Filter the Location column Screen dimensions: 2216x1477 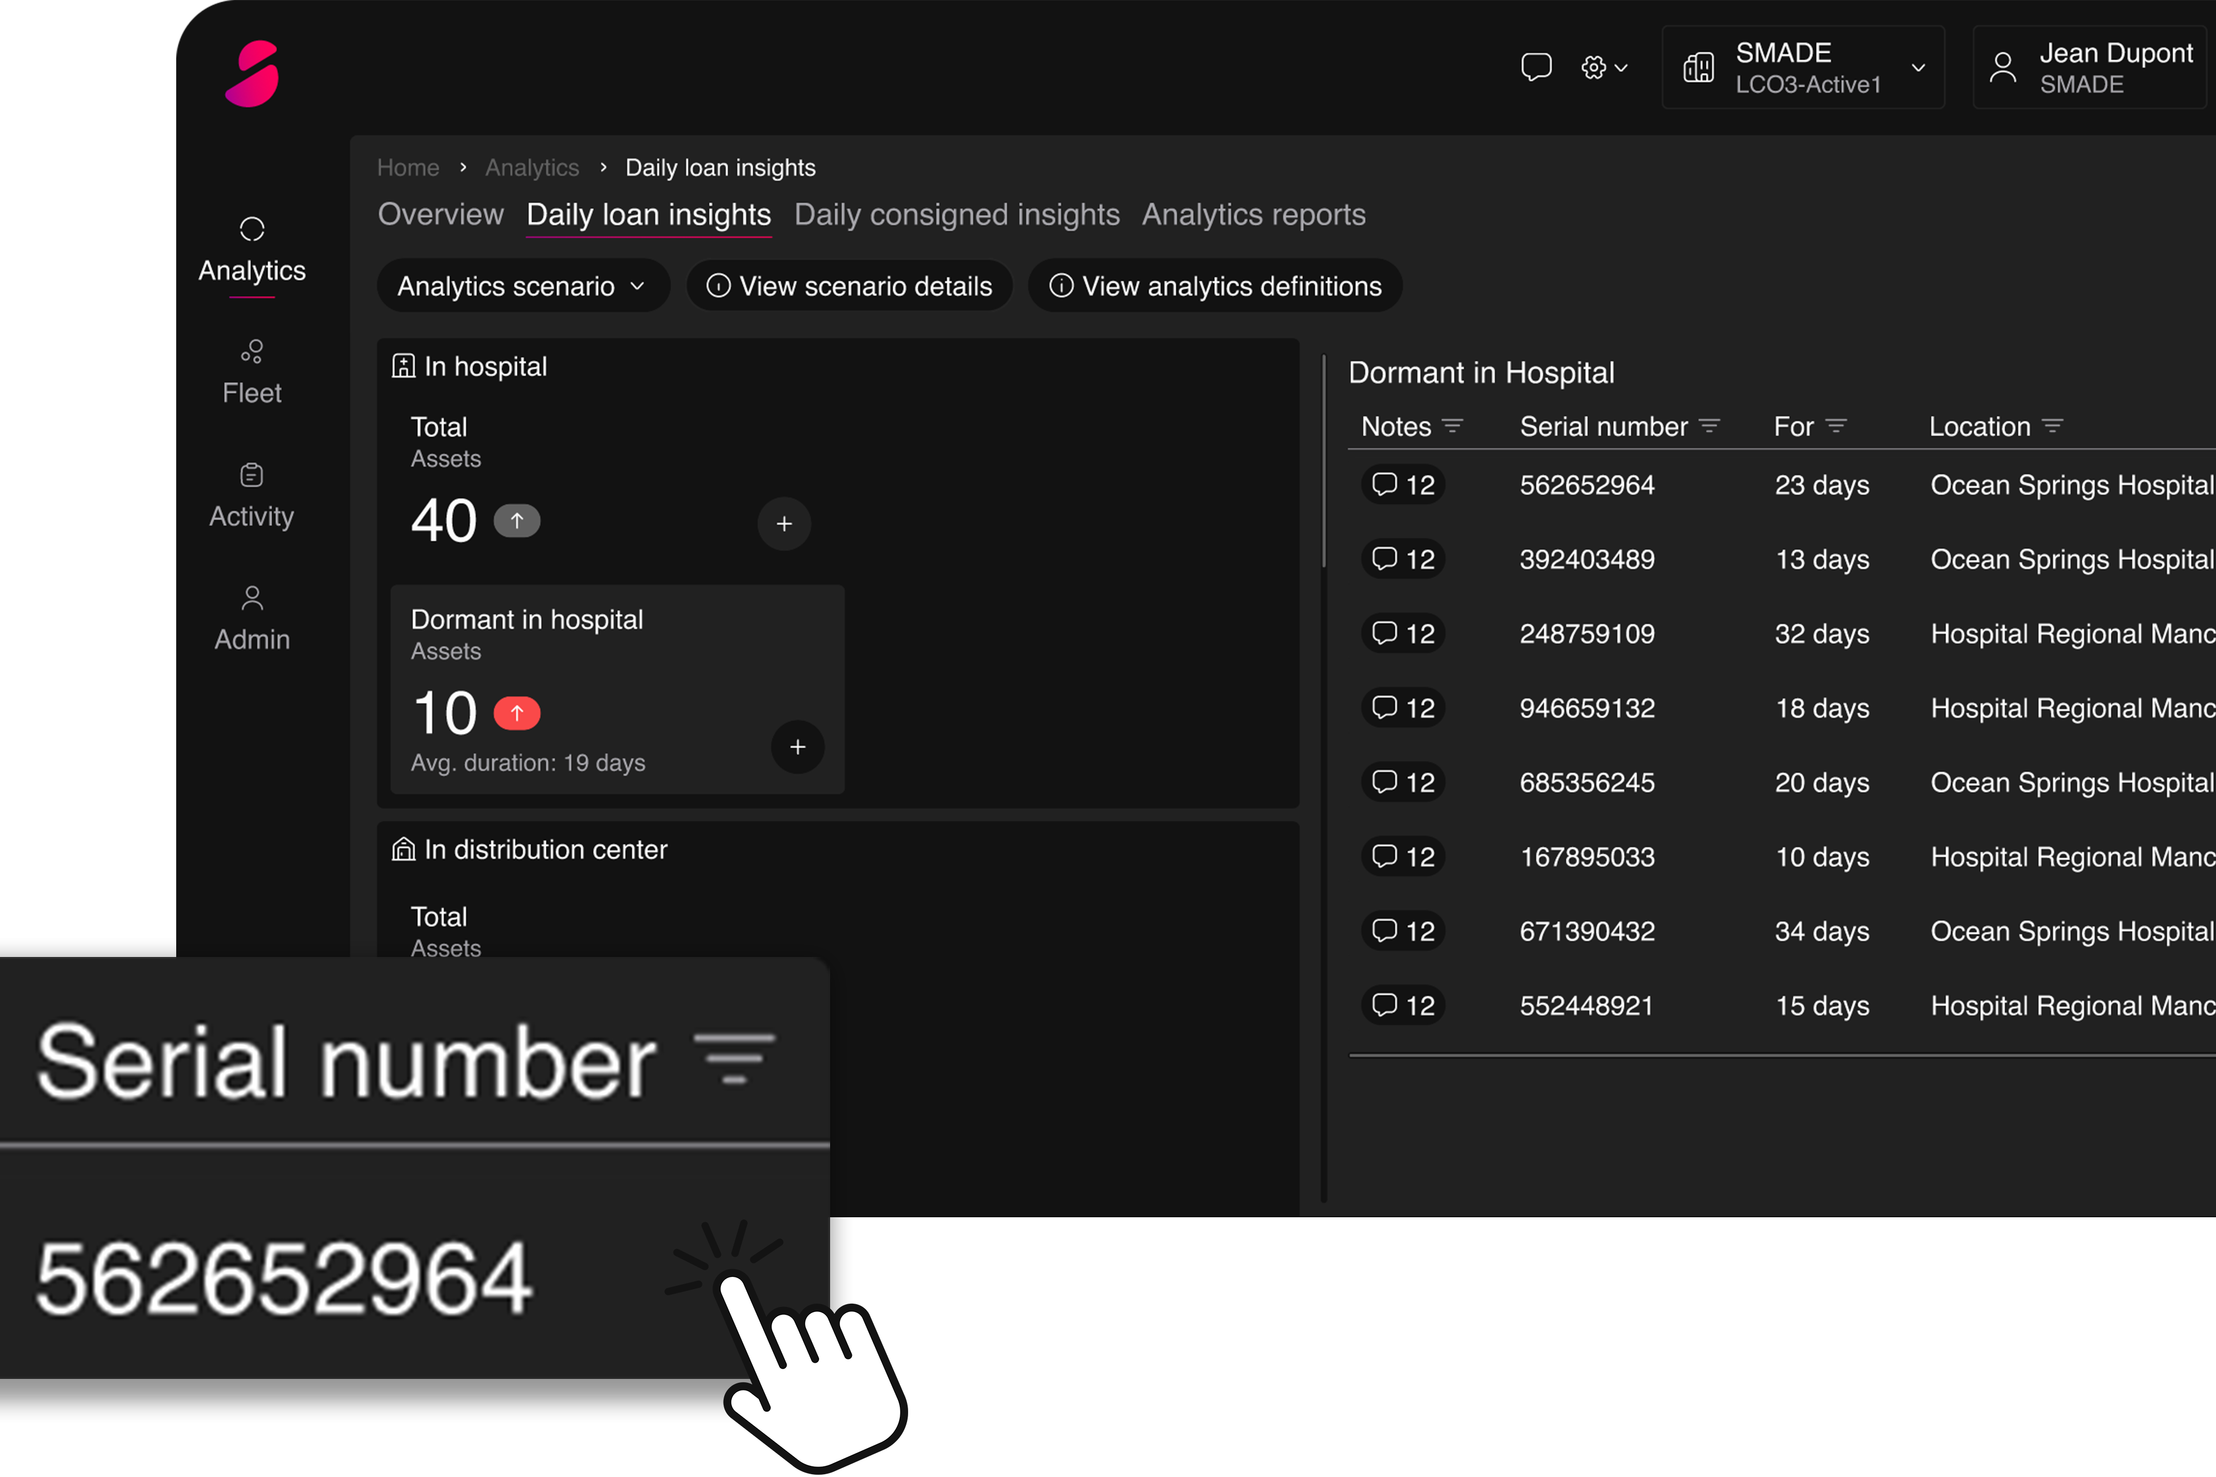[2052, 427]
